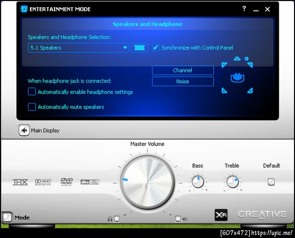Screen dimensions: 295x238
Task: Click the Entertainment Mode title icon
Action: pyautogui.click(x=24, y=9)
